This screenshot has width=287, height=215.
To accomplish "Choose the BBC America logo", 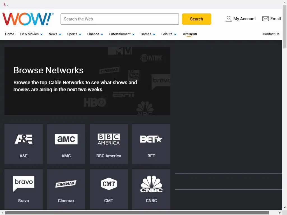I will (109, 139).
